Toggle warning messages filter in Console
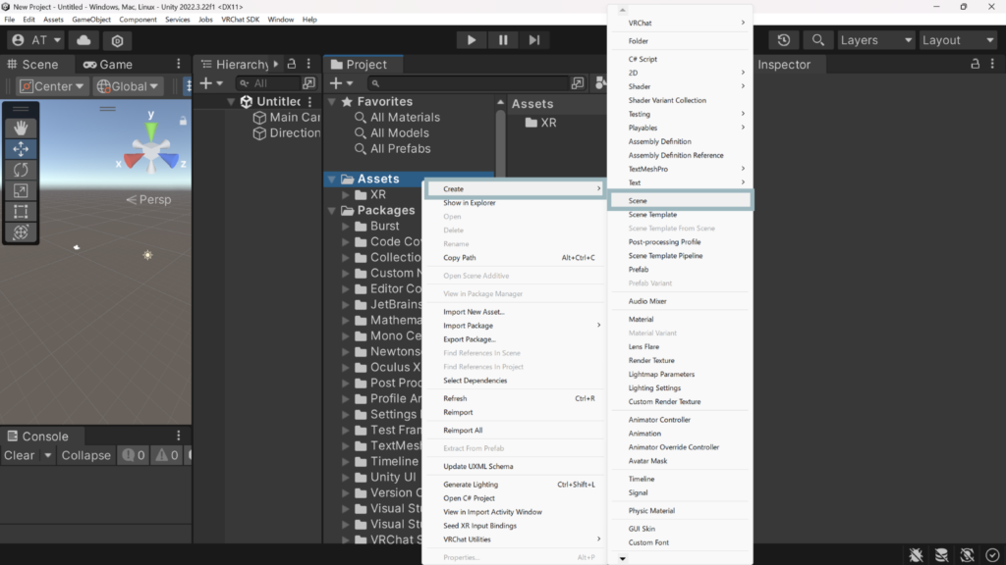This screenshot has height=565, width=1006. point(167,455)
